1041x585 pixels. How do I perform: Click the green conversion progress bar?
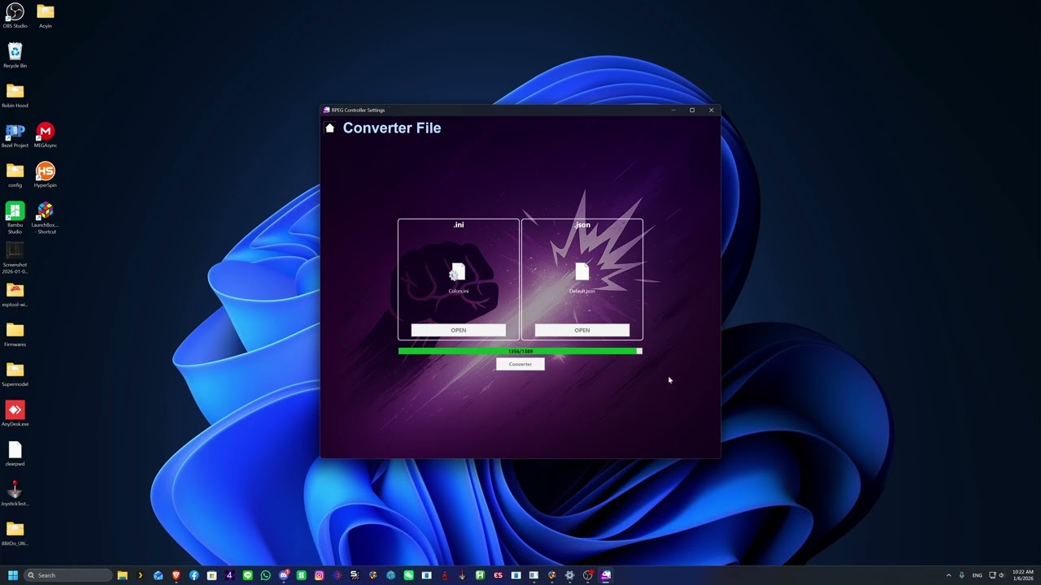(x=520, y=351)
